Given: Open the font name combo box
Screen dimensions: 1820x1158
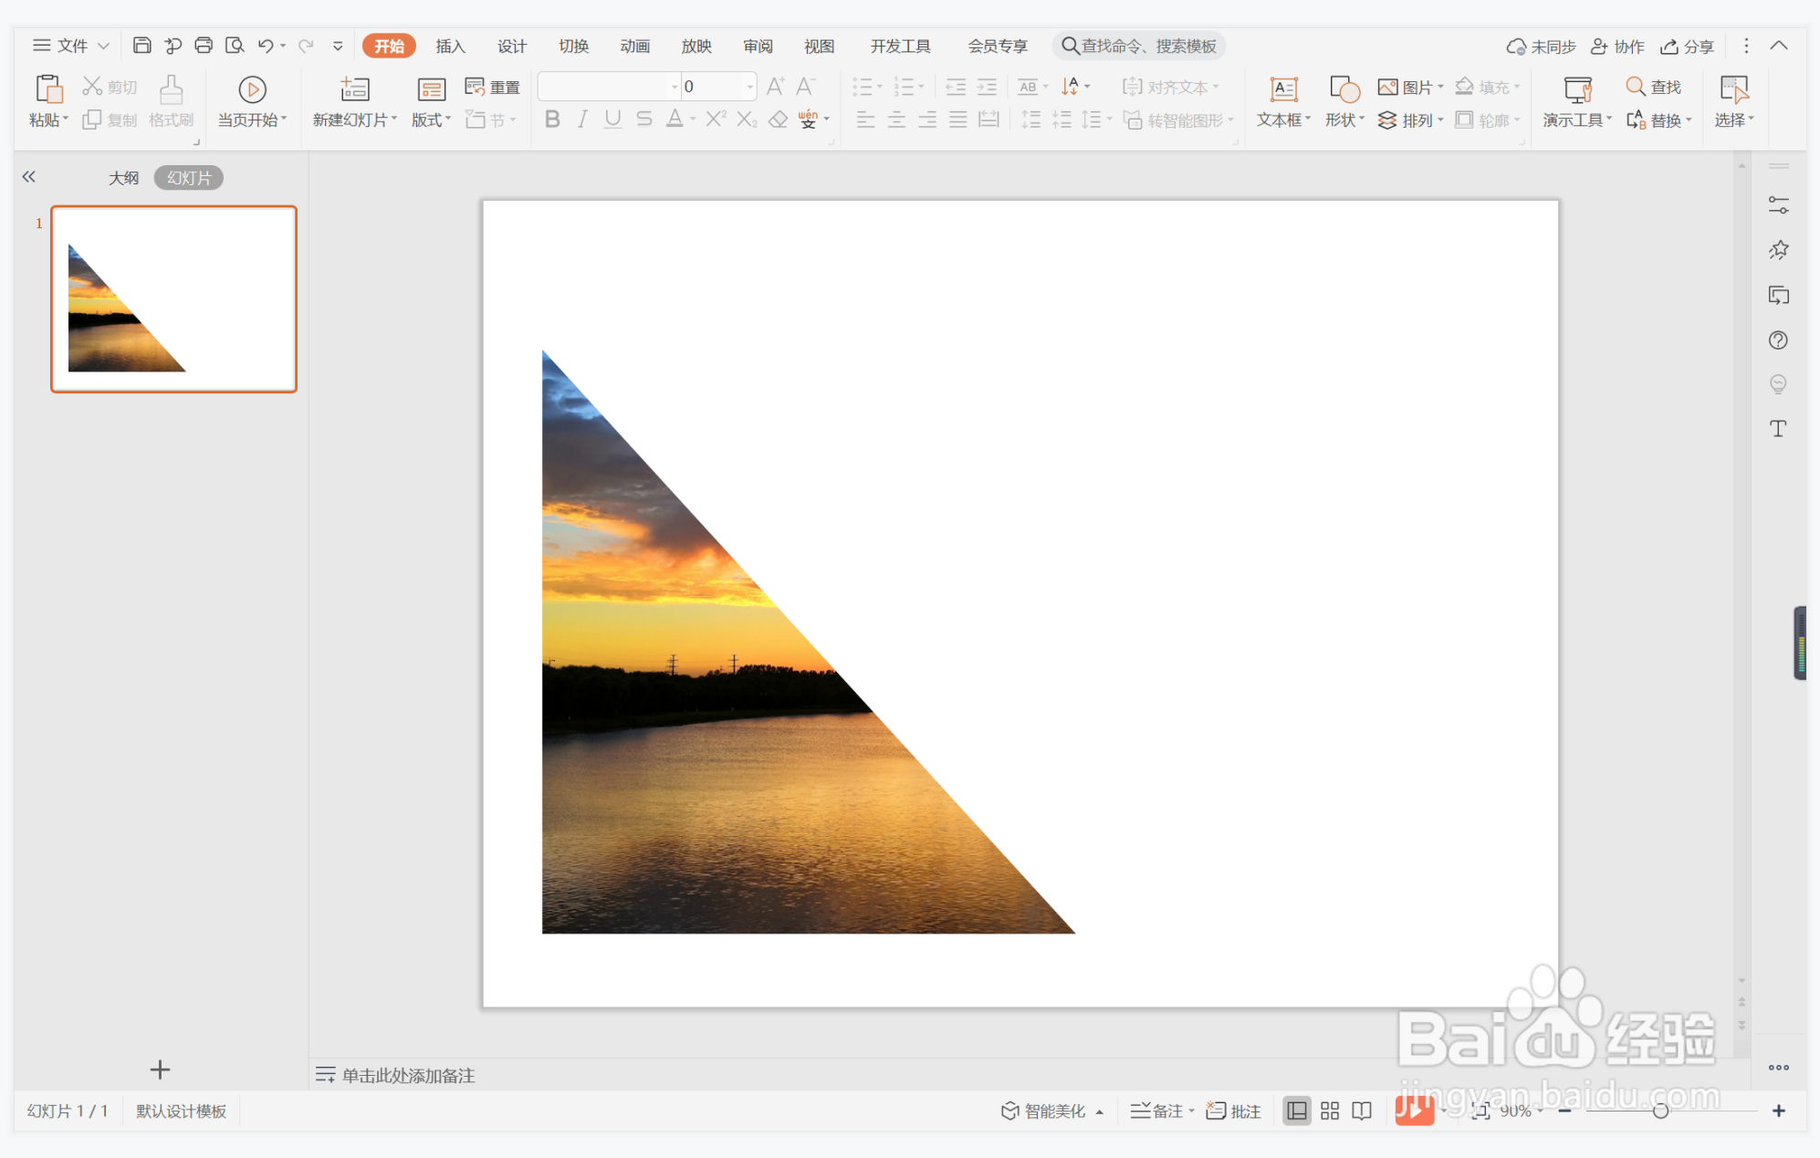Looking at the screenshot, I should [x=609, y=86].
